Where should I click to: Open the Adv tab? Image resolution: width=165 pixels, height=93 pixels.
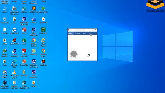(x=84, y=33)
